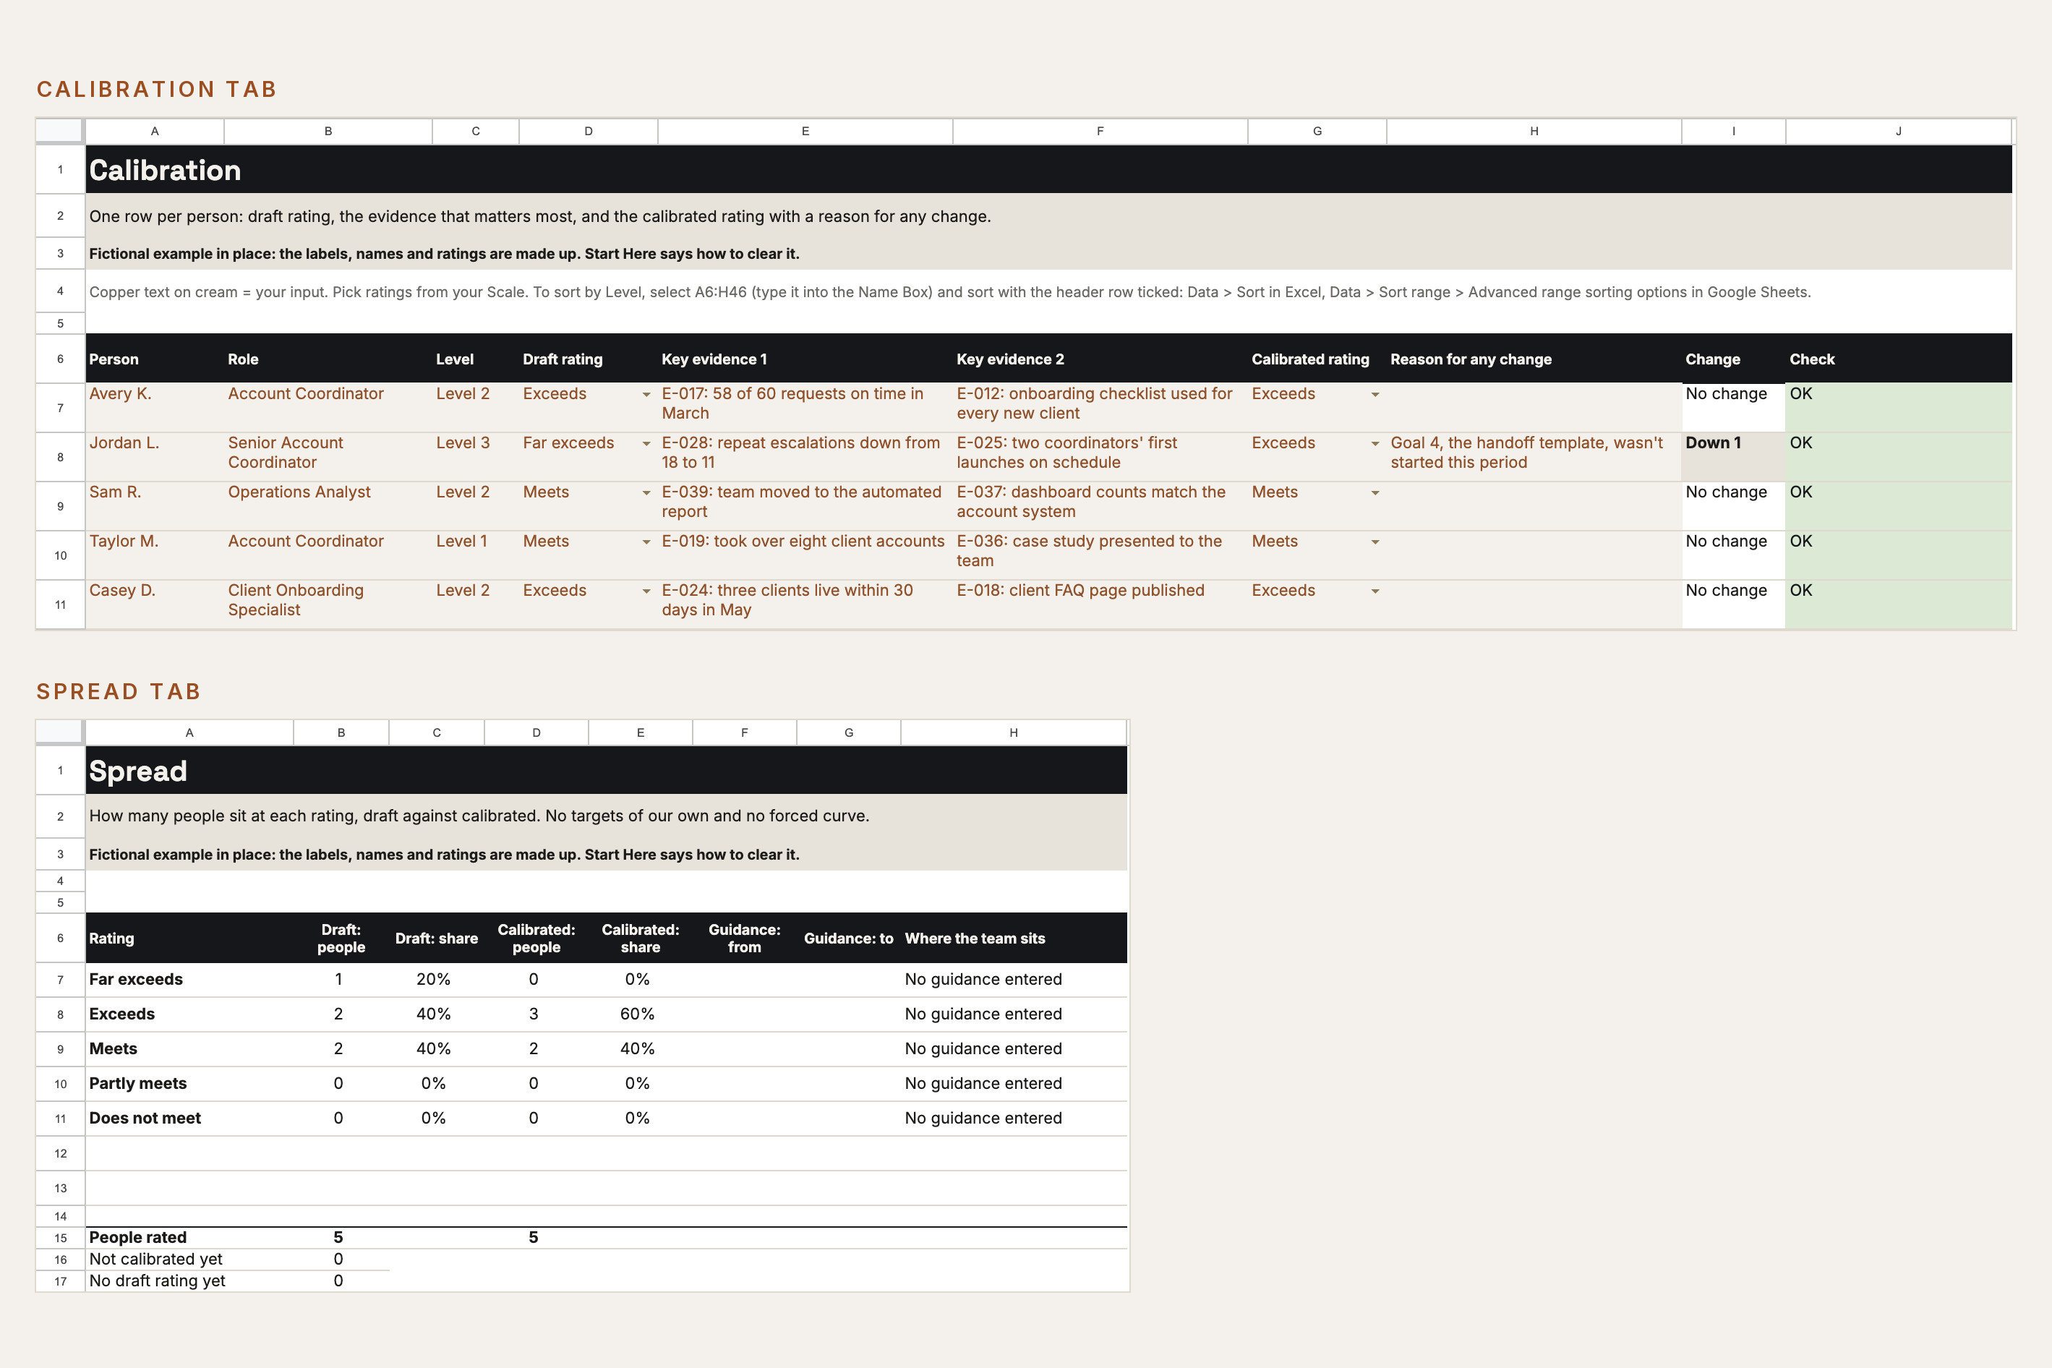Image resolution: width=2052 pixels, height=1368 pixels.
Task: Select row 15 header in Spread tab
Action: point(60,1238)
